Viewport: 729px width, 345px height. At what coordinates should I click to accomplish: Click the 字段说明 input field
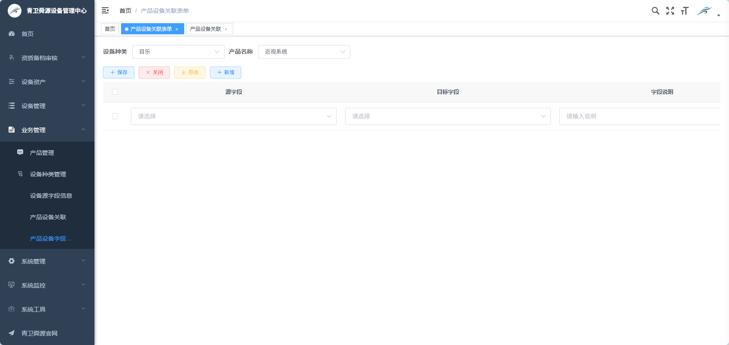(x=640, y=116)
